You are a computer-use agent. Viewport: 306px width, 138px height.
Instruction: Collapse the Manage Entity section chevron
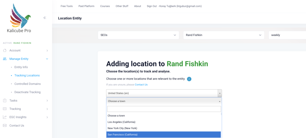click(47, 59)
